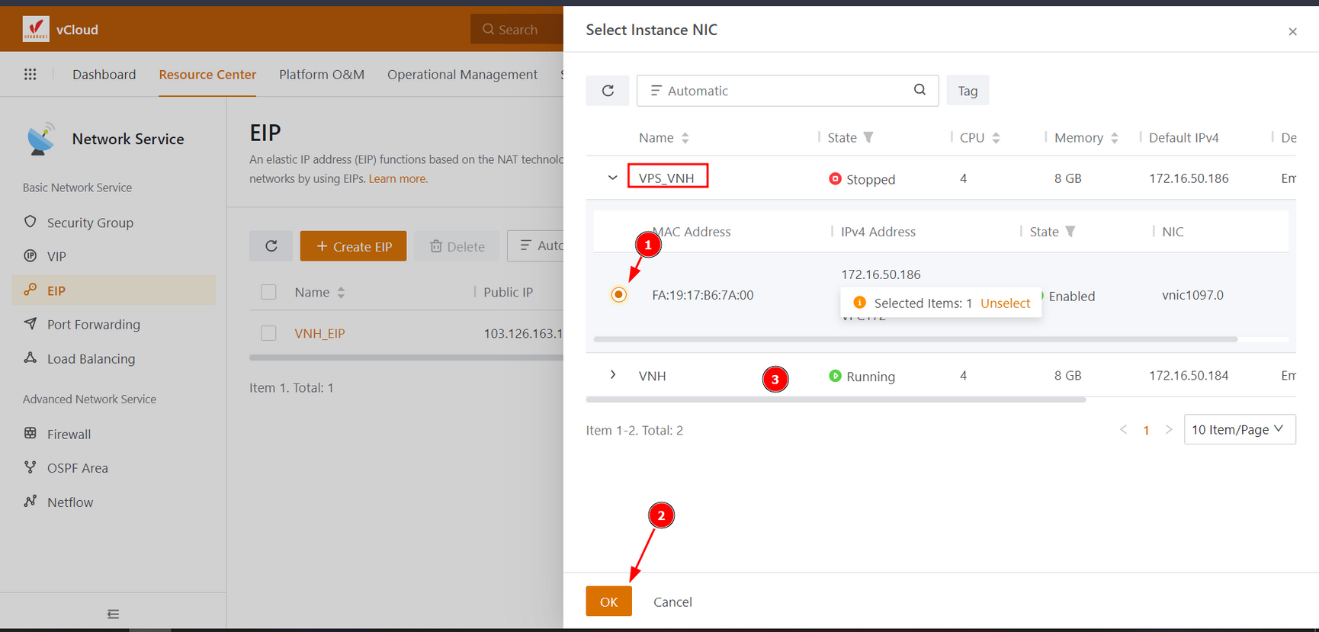This screenshot has height=632, width=1319.
Task: Open Port Forwarding in the sidebar
Action: tap(93, 324)
